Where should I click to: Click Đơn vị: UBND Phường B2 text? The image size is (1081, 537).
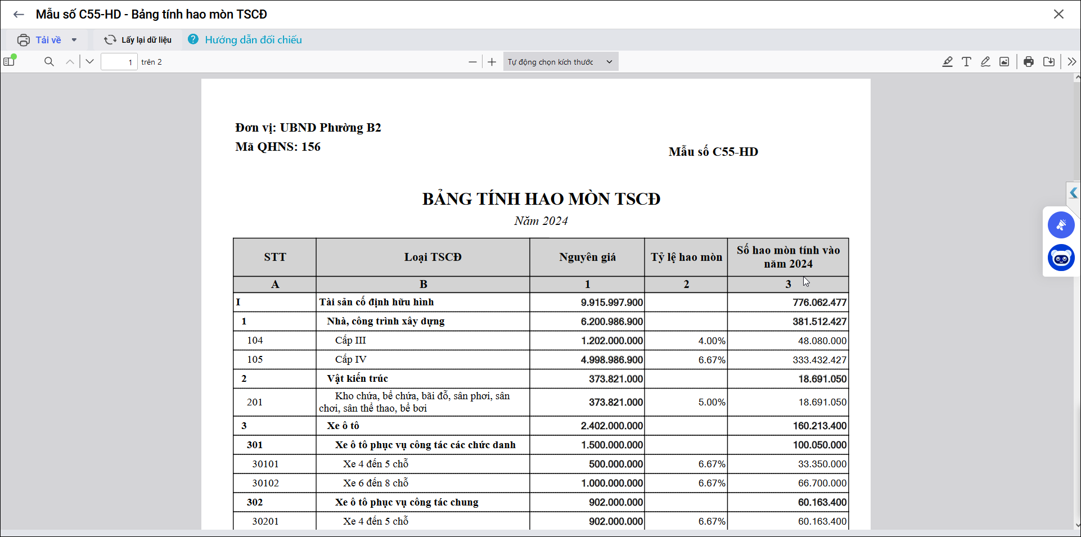tap(308, 128)
